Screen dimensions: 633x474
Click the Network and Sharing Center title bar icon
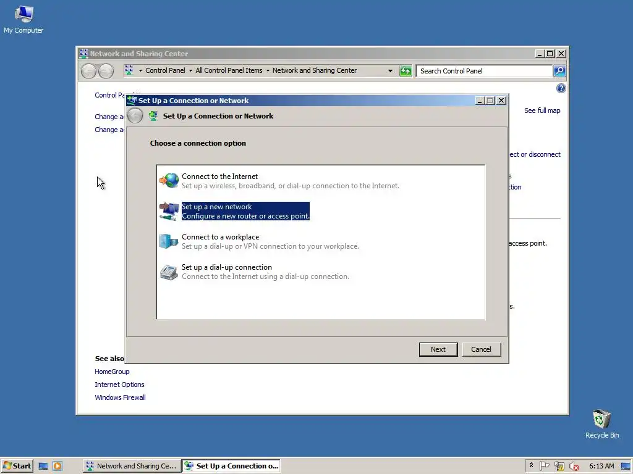pyautogui.click(x=83, y=53)
